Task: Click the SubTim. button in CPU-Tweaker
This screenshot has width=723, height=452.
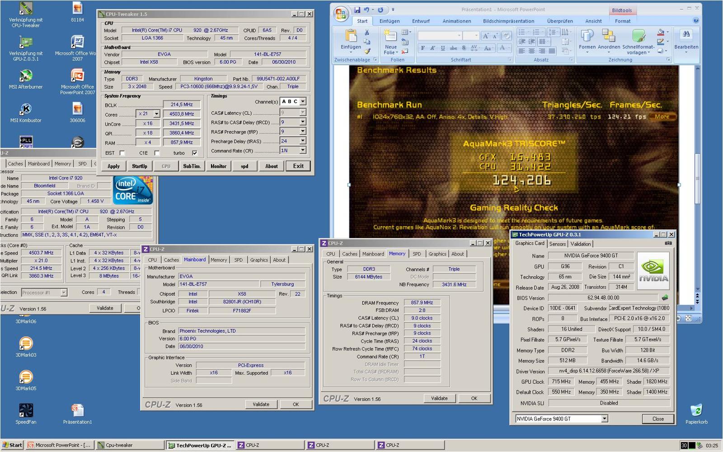Action: pyautogui.click(x=192, y=166)
